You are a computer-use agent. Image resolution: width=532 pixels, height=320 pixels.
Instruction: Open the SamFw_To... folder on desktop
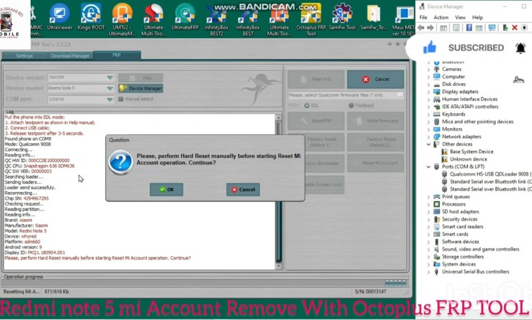374,16
